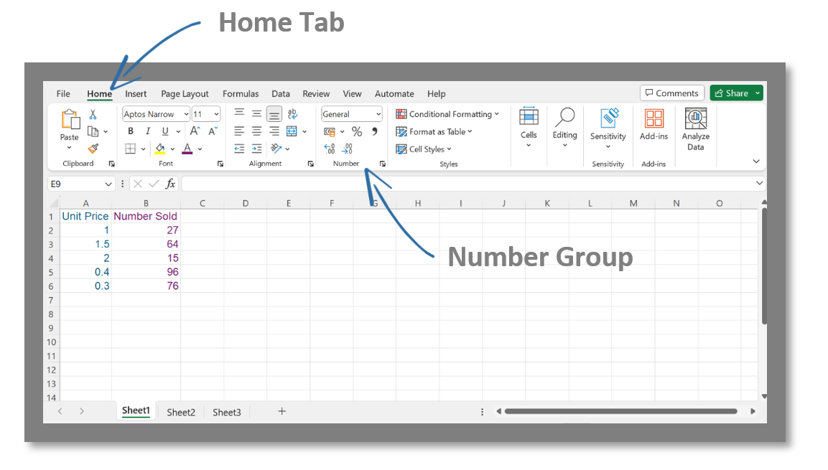Expand the formula bar

click(x=759, y=183)
